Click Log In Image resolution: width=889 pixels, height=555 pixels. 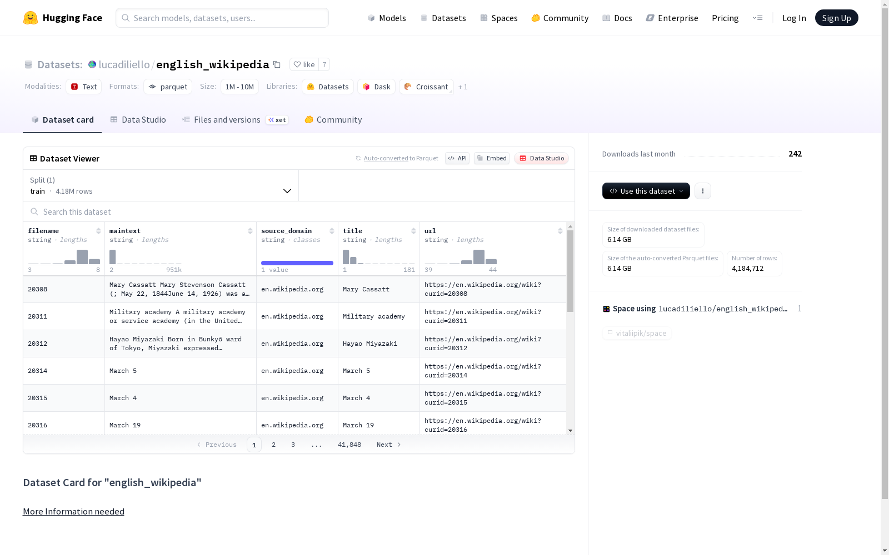click(x=794, y=18)
